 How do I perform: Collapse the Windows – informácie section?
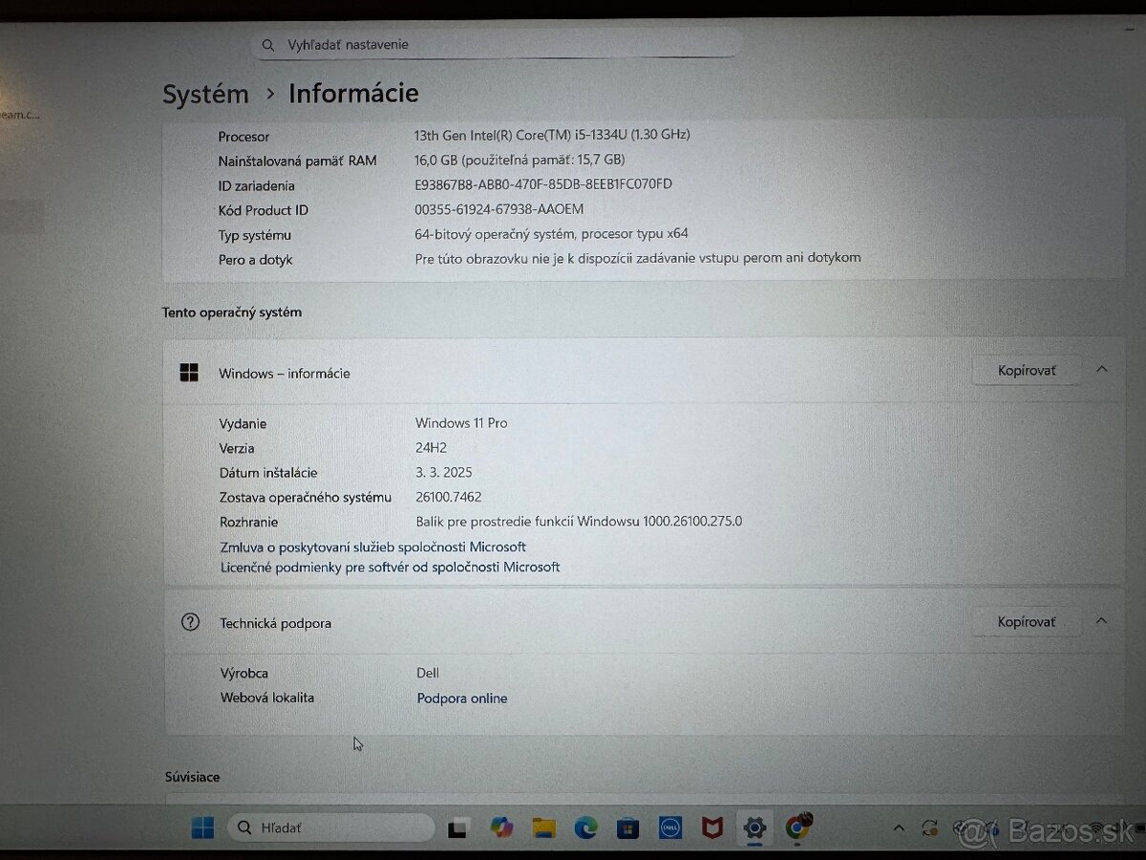1100,371
